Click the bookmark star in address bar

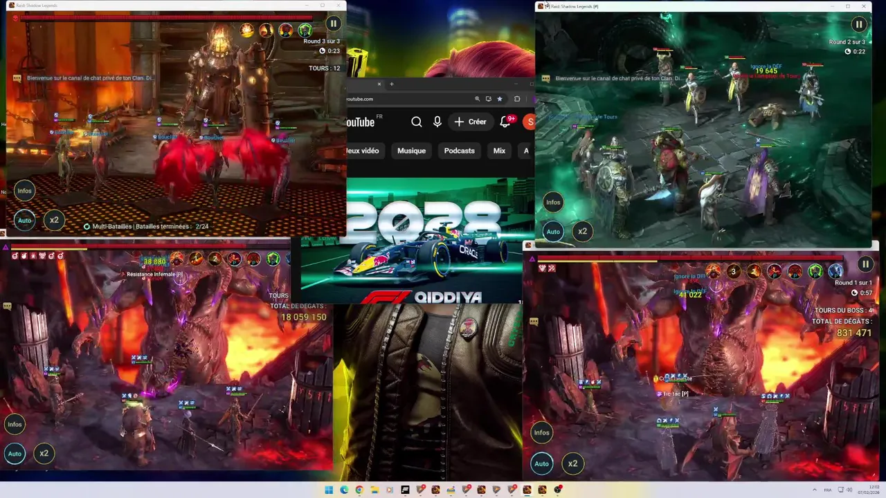[499, 99]
